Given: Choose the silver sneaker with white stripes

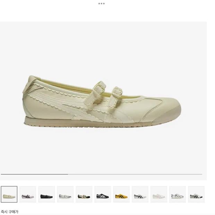Looking at the screenshot, I should pos(178,194).
